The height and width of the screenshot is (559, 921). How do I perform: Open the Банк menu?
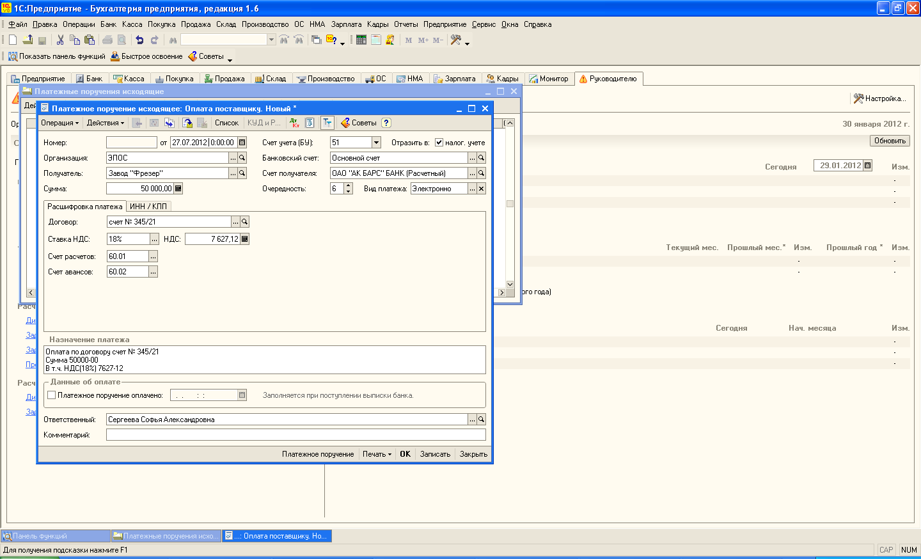click(108, 24)
